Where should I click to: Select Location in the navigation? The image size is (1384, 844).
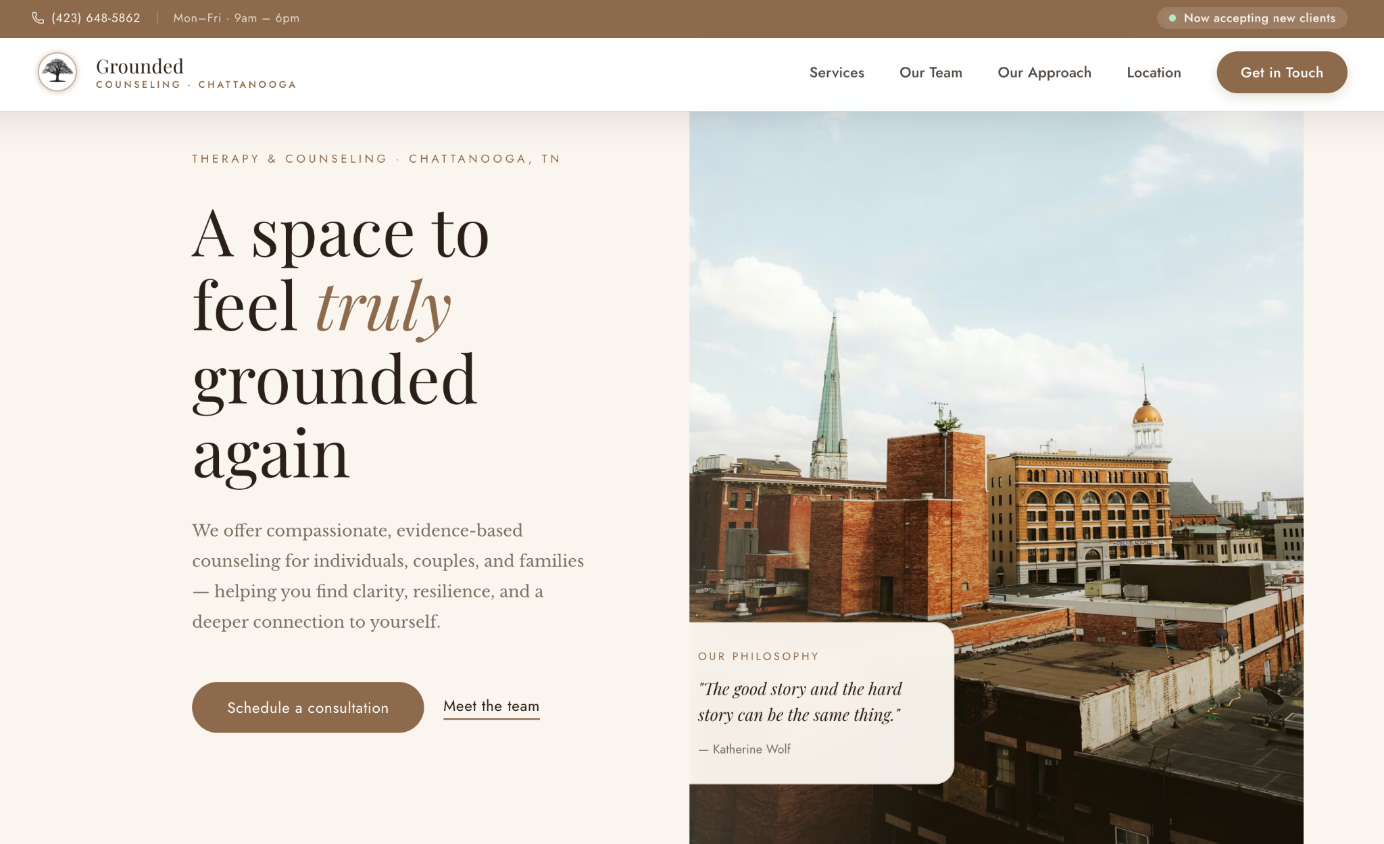(1154, 72)
